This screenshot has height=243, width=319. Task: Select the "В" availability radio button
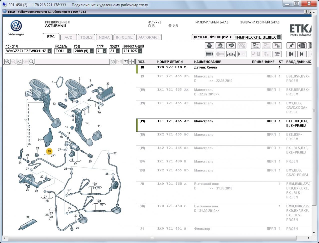(149, 26)
